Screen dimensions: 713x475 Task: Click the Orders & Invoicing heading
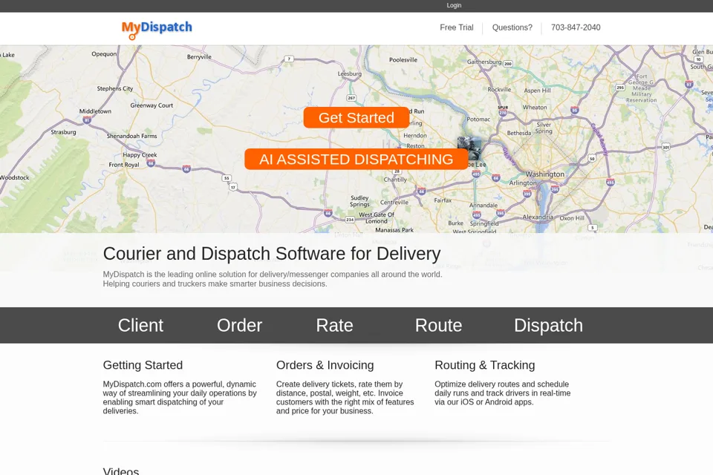point(325,365)
